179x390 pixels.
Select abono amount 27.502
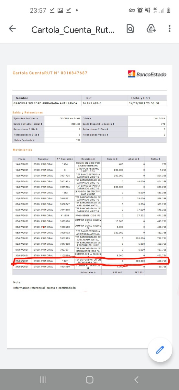point(141,215)
